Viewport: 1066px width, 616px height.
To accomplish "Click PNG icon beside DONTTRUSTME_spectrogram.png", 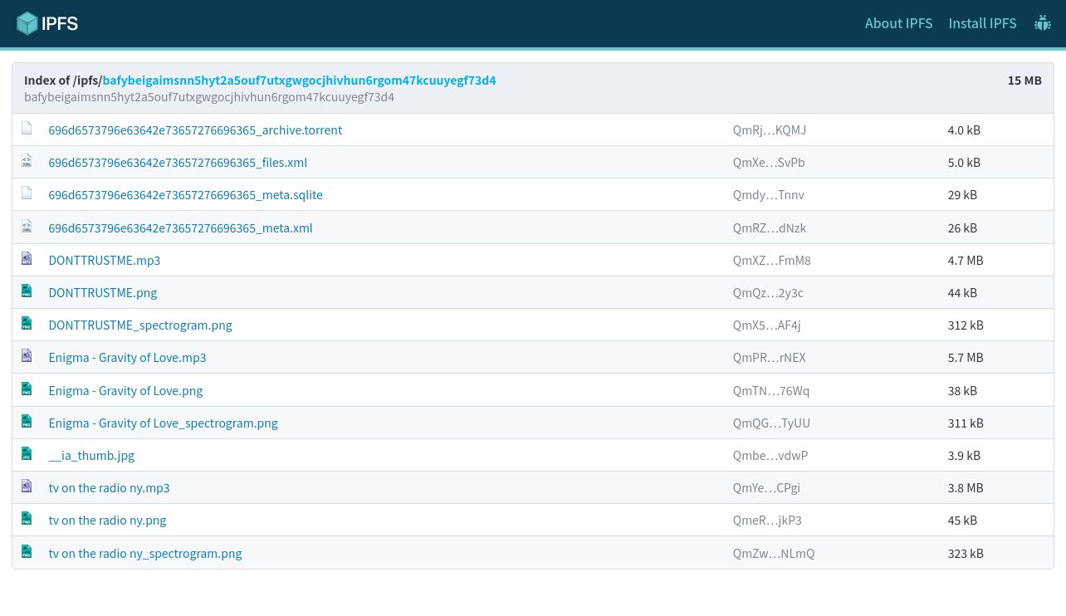I will 27,324.
